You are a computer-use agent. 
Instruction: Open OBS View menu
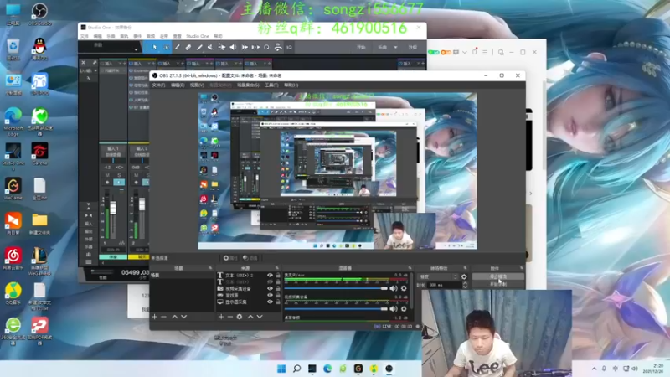(197, 85)
